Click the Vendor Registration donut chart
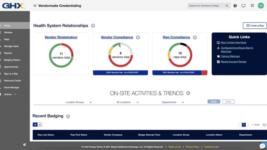Image resolution: width=267 pixels, height=150 pixels. pyautogui.click(x=61, y=55)
